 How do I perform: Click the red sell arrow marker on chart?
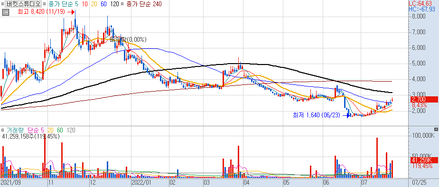(x=128, y=51)
